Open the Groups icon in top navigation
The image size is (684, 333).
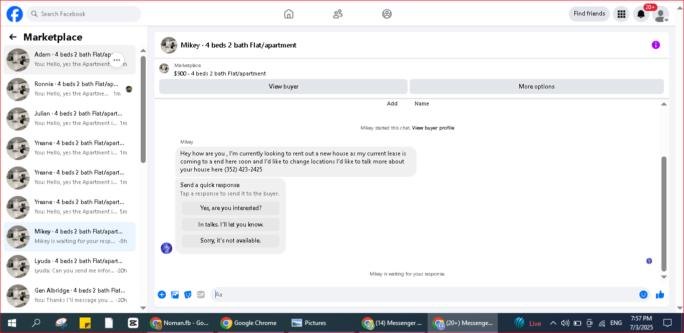387,14
